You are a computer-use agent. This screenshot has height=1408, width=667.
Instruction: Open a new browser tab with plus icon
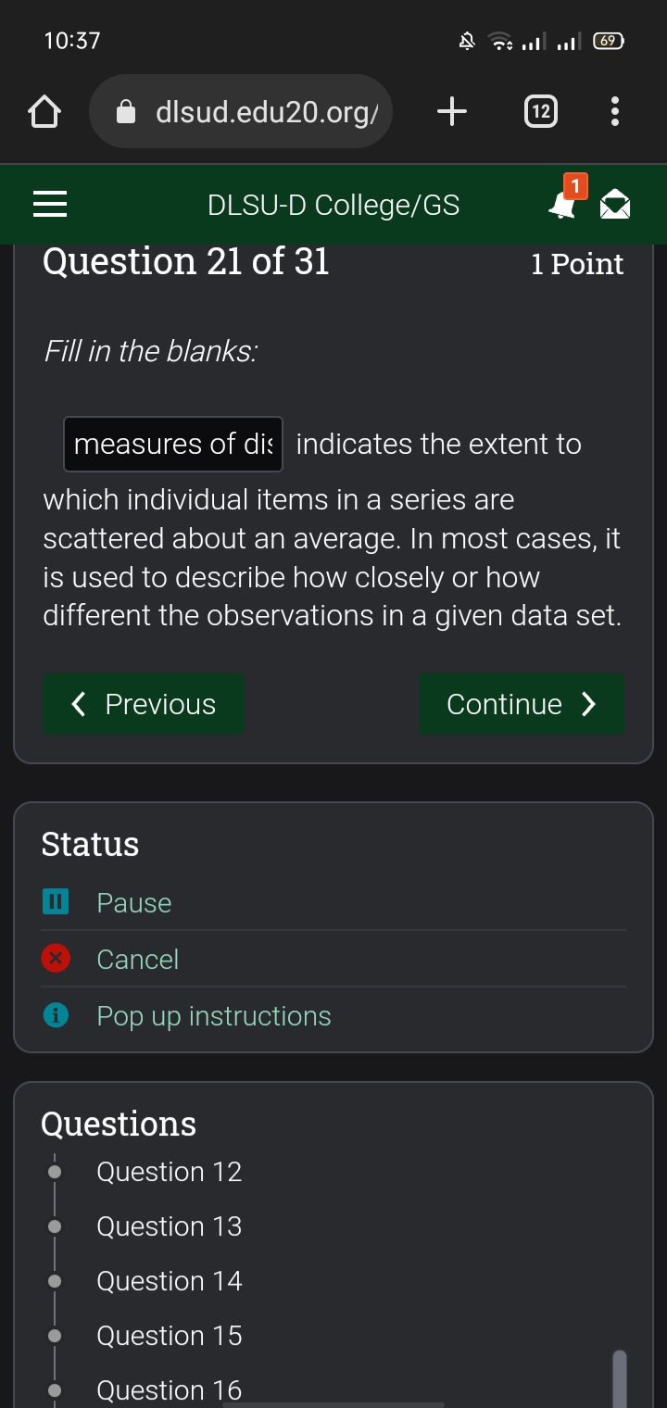coord(451,111)
